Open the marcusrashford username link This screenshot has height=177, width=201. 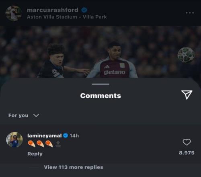53,10
